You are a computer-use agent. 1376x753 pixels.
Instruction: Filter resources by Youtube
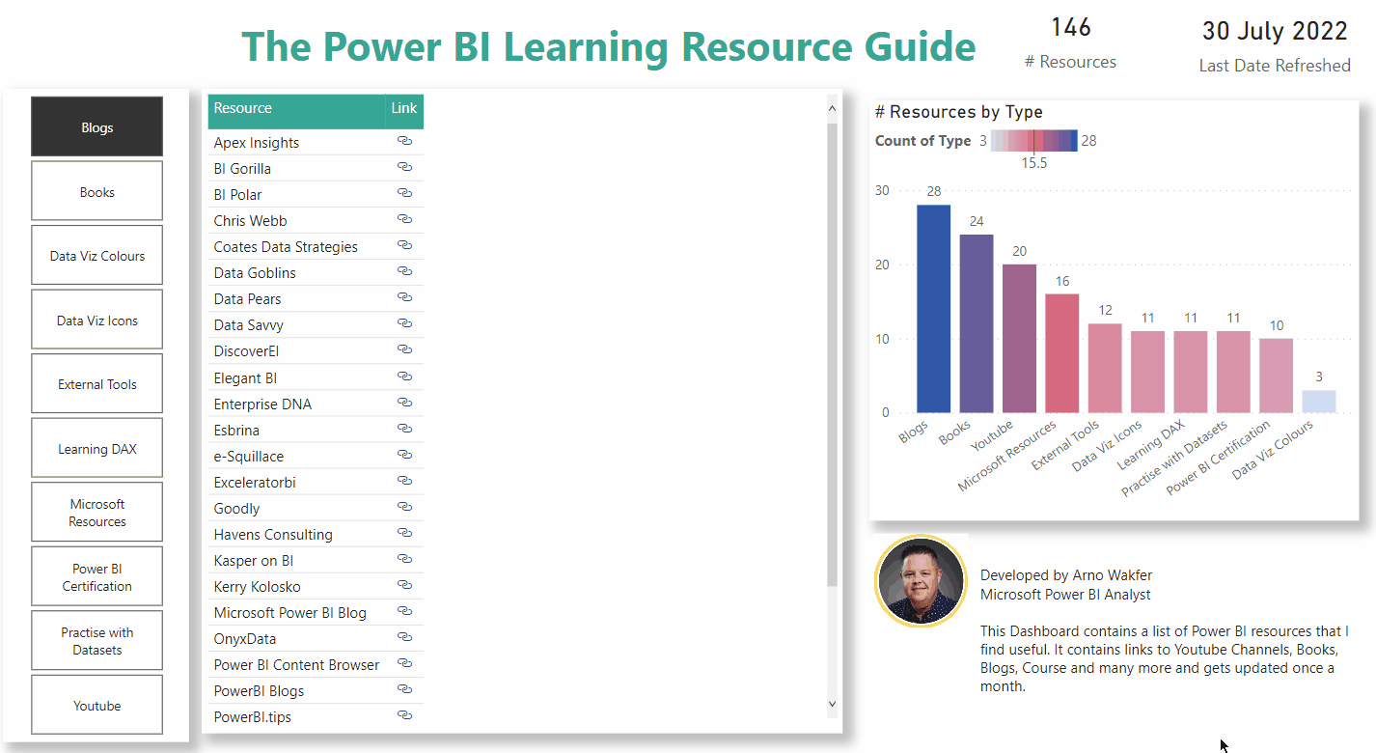[x=96, y=705]
